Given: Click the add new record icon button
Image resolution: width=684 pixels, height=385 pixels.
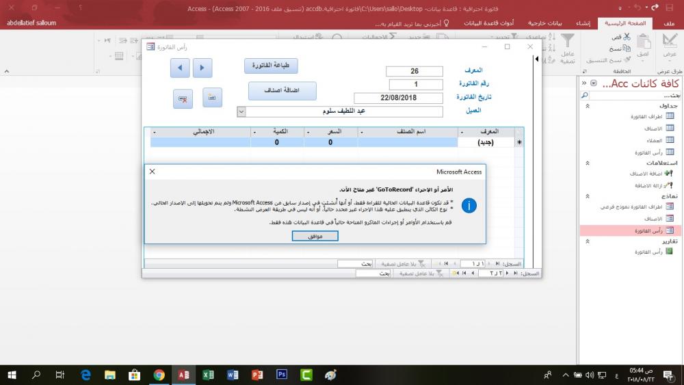Looking at the screenshot, I should (213, 97).
